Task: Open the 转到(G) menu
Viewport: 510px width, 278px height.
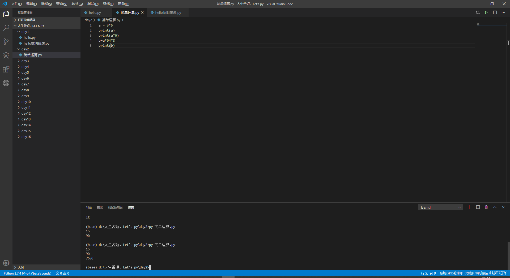Action: click(77, 4)
